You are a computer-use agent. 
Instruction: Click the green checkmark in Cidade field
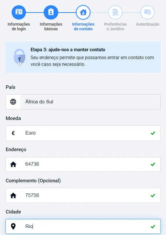tap(153, 227)
